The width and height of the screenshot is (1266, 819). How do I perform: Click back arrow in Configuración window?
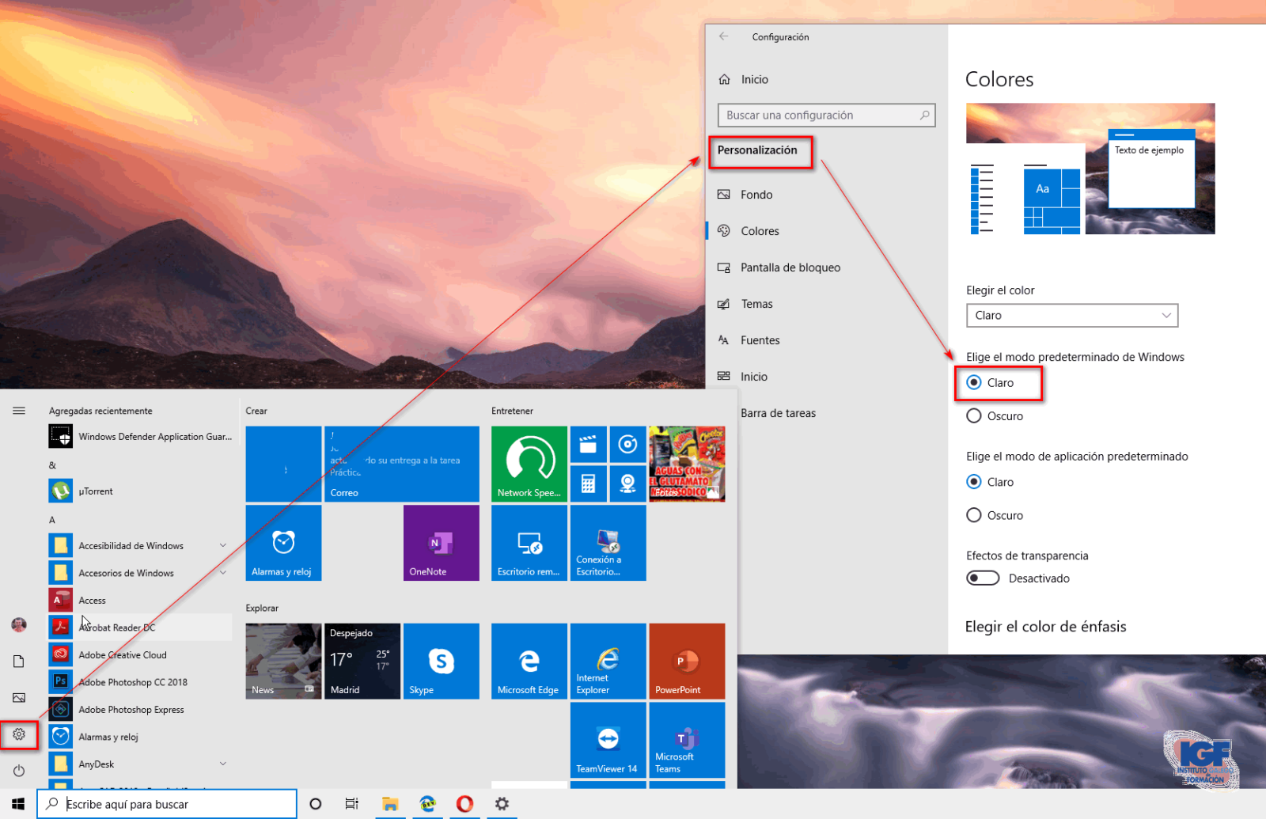723,36
